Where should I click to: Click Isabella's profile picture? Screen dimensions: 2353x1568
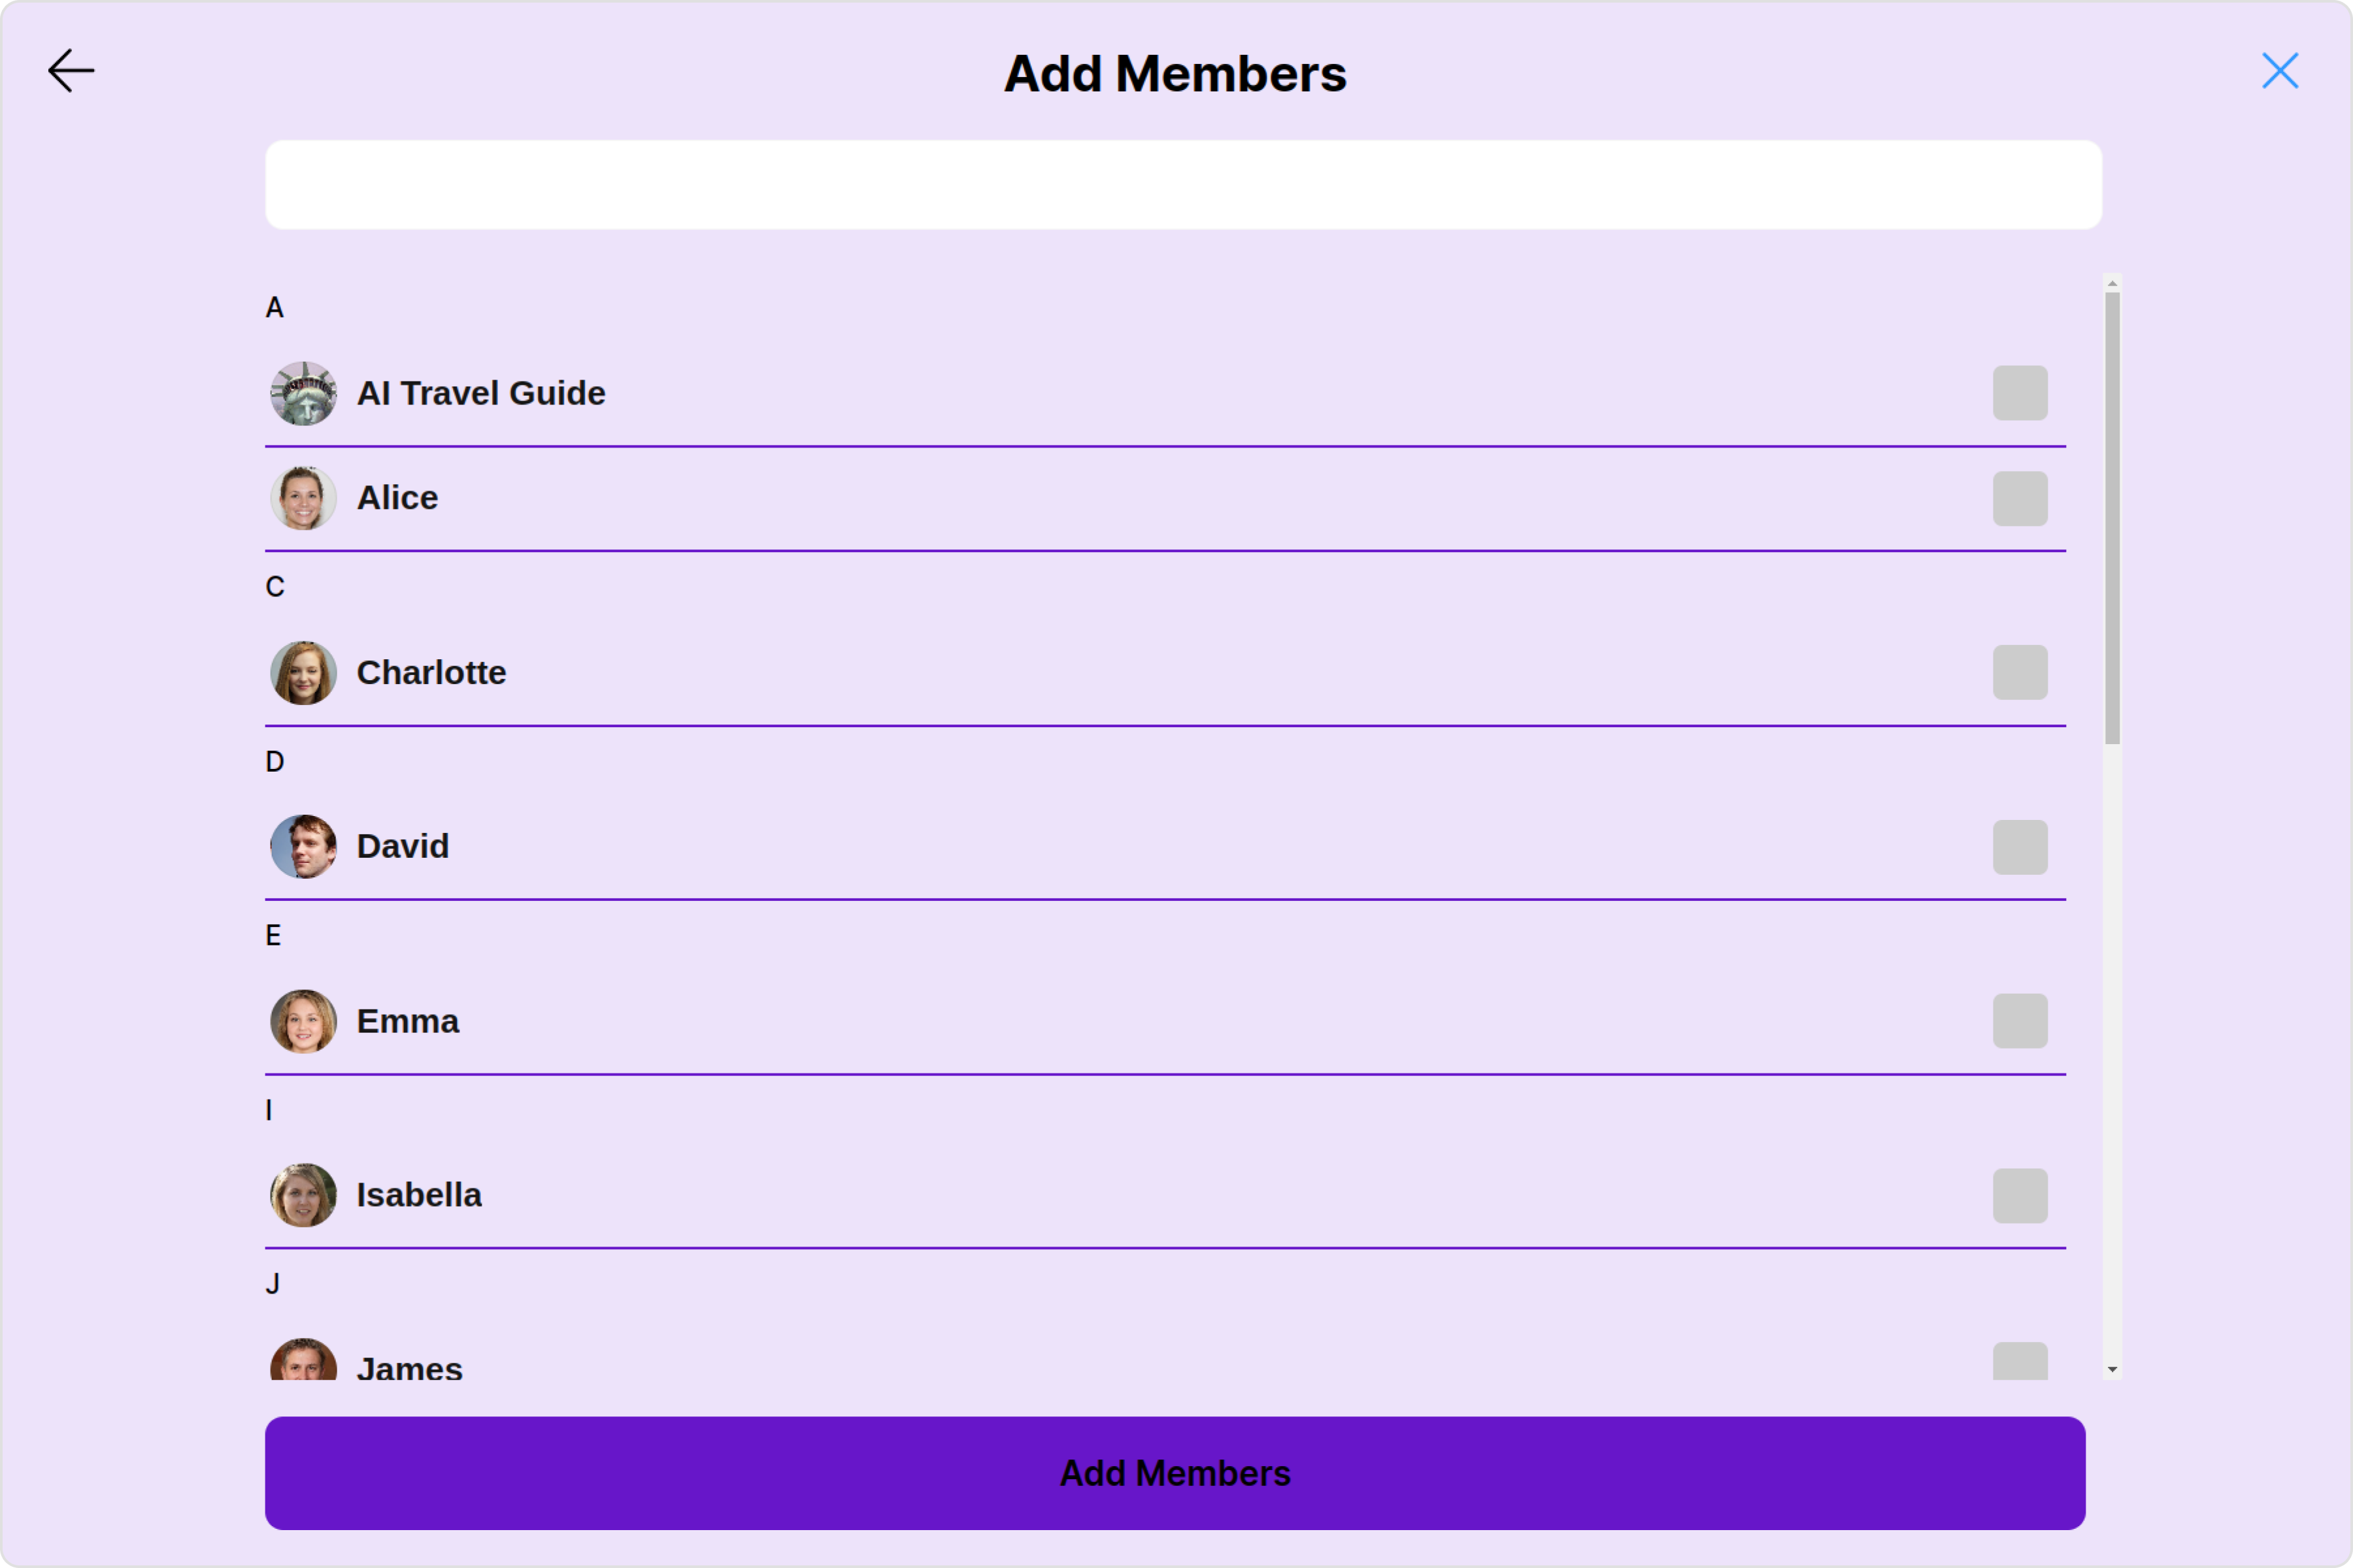click(x=303, y=1195)
